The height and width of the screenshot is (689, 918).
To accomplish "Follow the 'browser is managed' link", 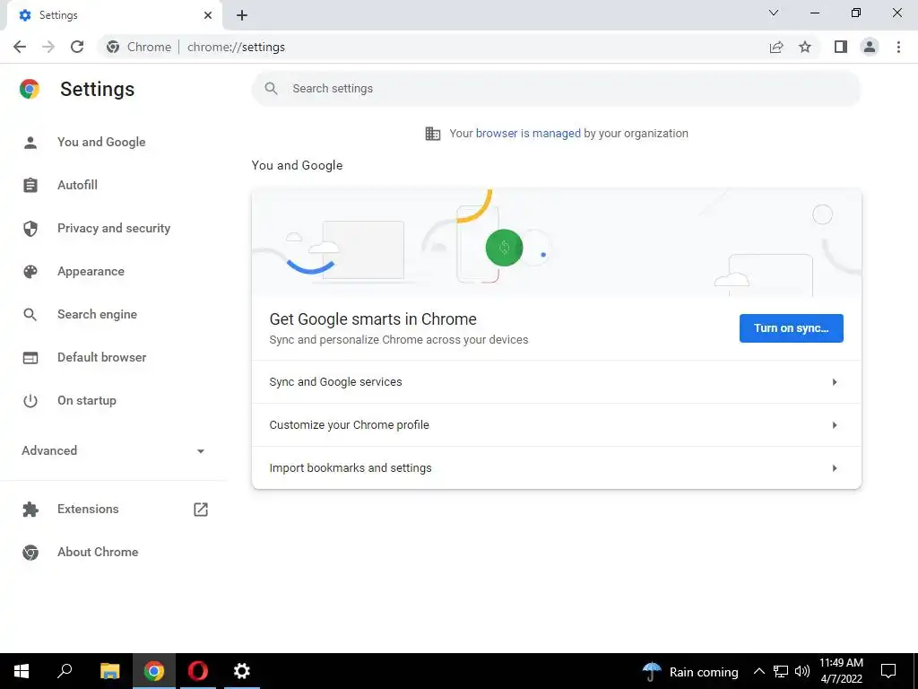I will point(528,134).
